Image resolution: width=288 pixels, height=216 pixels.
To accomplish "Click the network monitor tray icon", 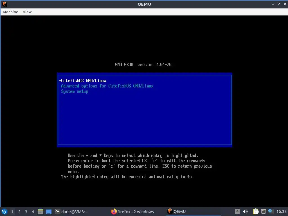I will pos(263,211).
